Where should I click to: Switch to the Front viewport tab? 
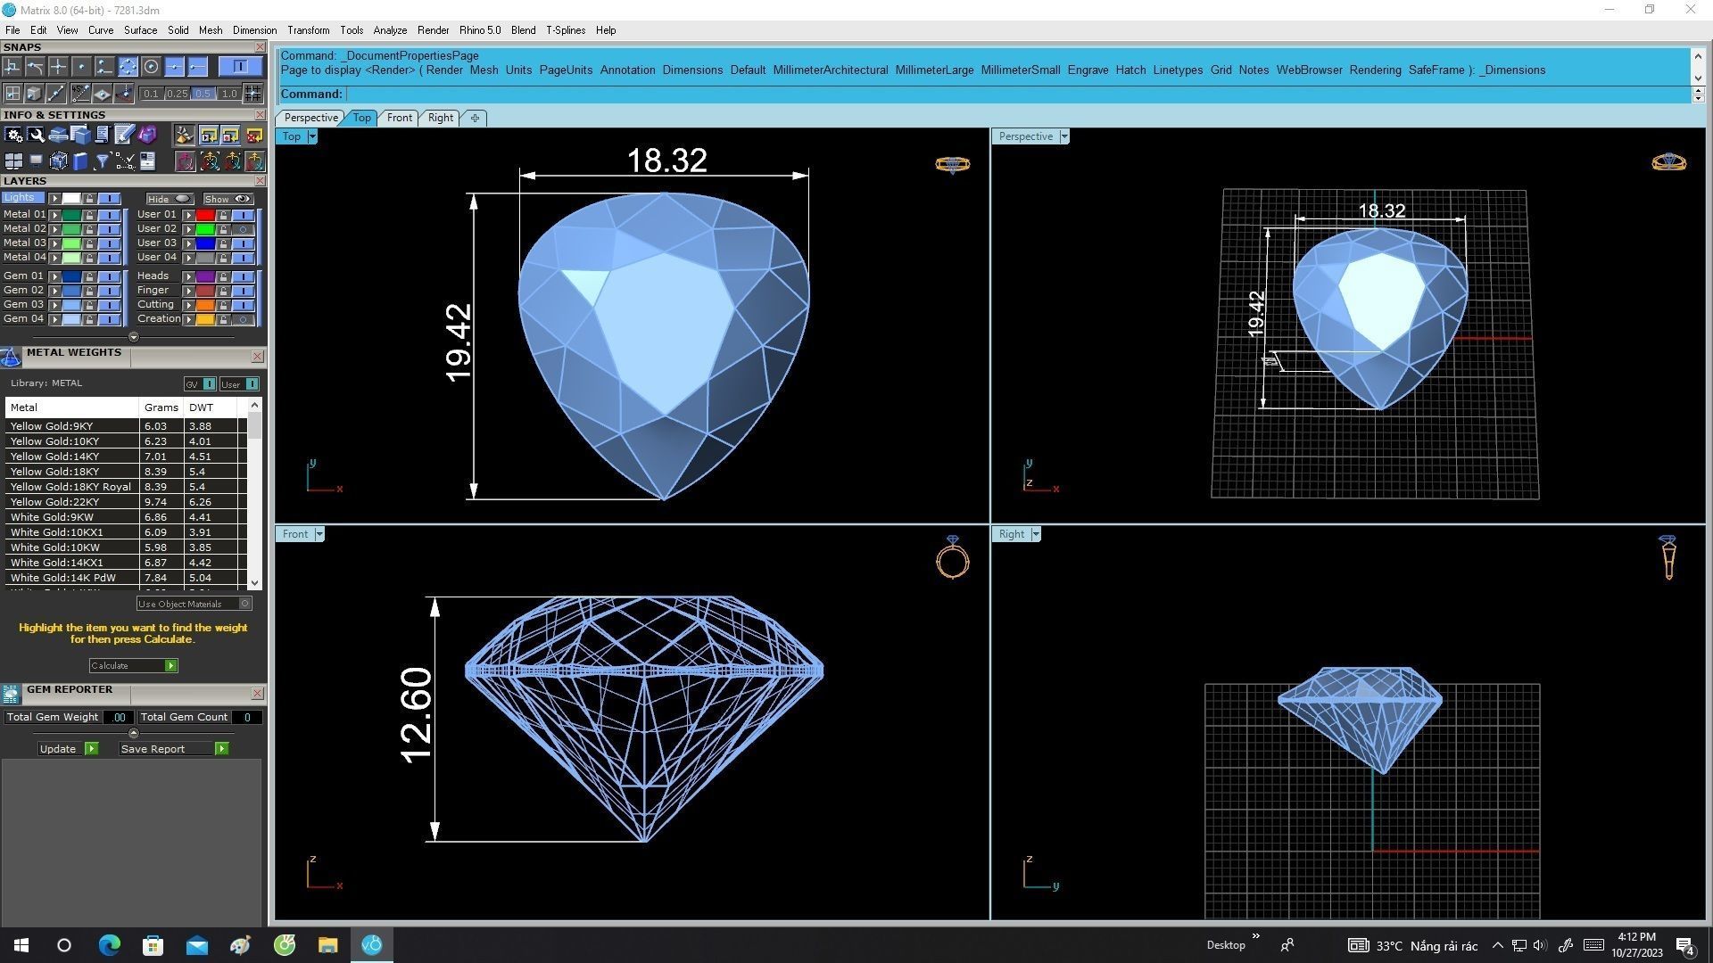[399, 118]
